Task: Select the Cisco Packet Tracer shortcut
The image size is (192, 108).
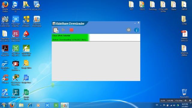Action: coord(16,80)
